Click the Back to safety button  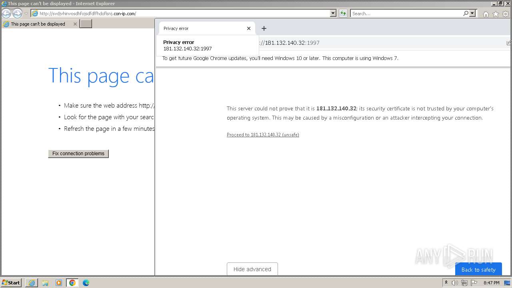tap(478, 269)
